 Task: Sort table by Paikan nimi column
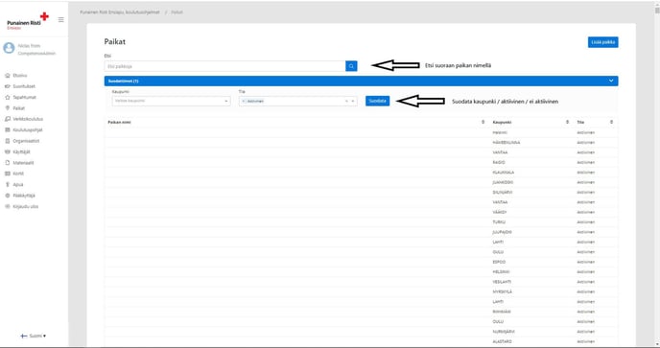(x=483, y=122)
